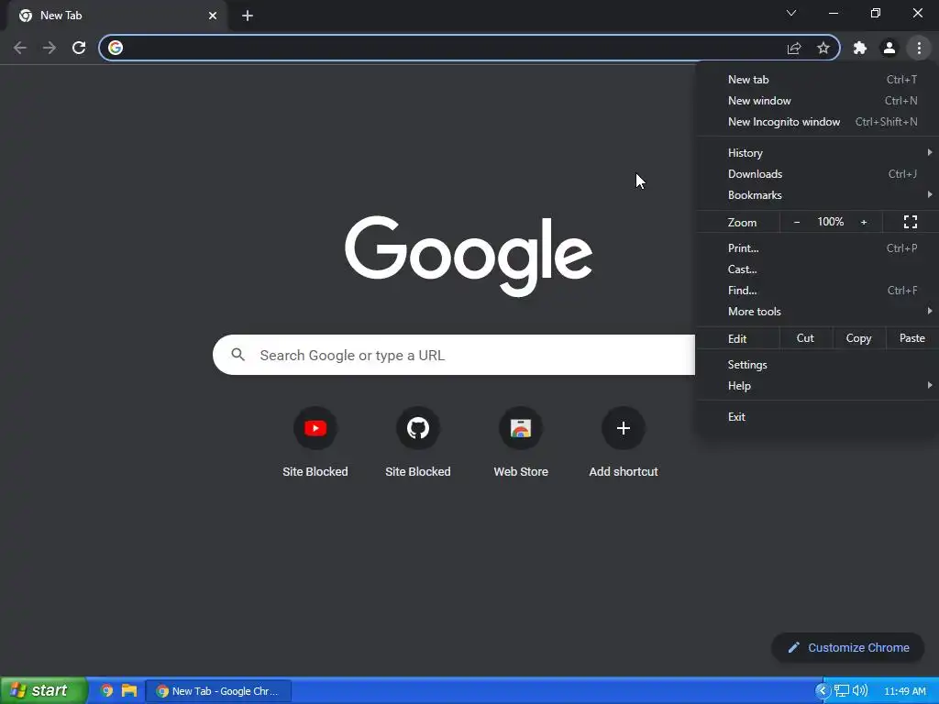Expand the Bookmarks submenu
Screen dimensions: 939x704
point(817,195)
